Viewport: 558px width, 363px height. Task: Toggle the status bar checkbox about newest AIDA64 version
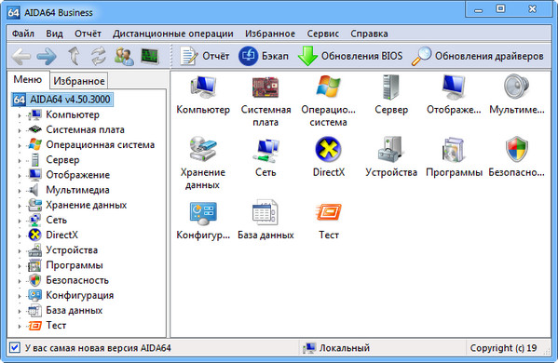pyautogui.click(x=15, y=347)
